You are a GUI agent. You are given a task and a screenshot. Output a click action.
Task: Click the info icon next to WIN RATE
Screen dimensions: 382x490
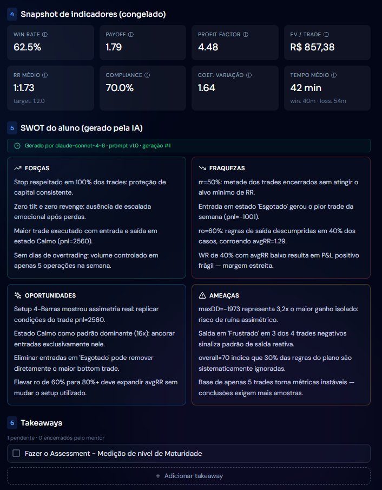[x=45, y=34]
